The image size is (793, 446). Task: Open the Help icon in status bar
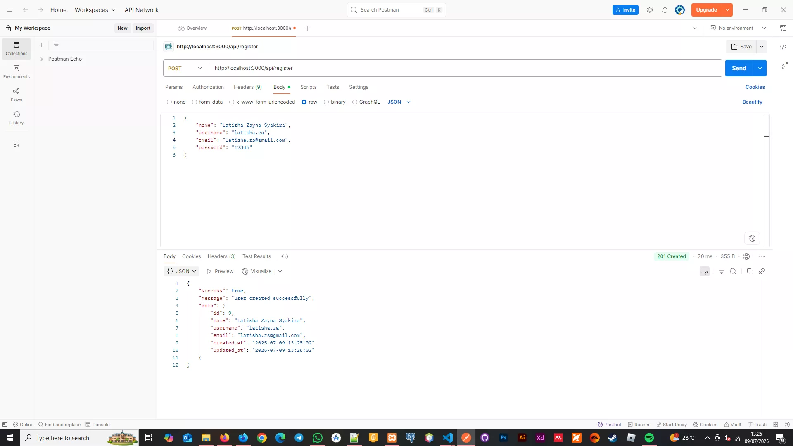click(787, 425)
